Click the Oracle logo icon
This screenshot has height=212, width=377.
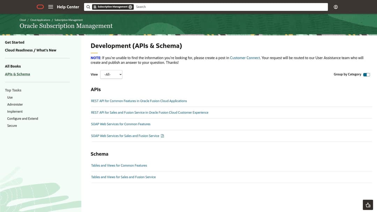coord(40,7)
